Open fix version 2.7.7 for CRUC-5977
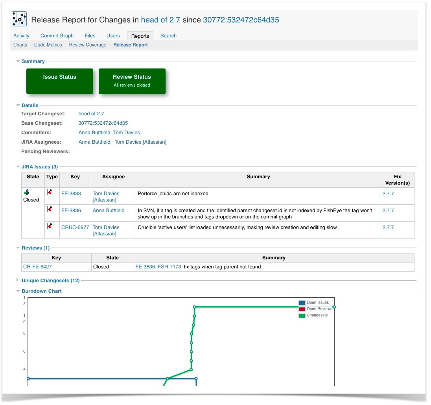The height and width of the screenshot is (405, 431). tap(388, 227)
